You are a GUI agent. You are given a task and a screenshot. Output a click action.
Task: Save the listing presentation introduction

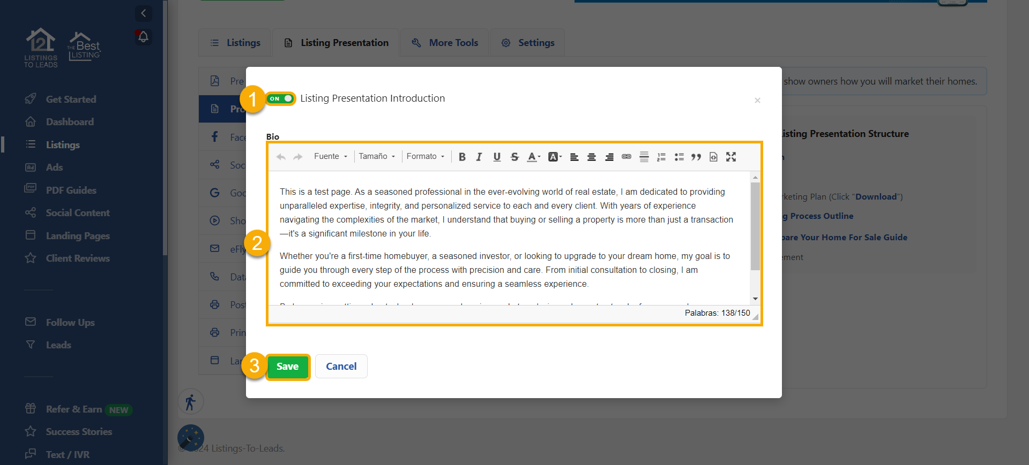coord(288,367)
